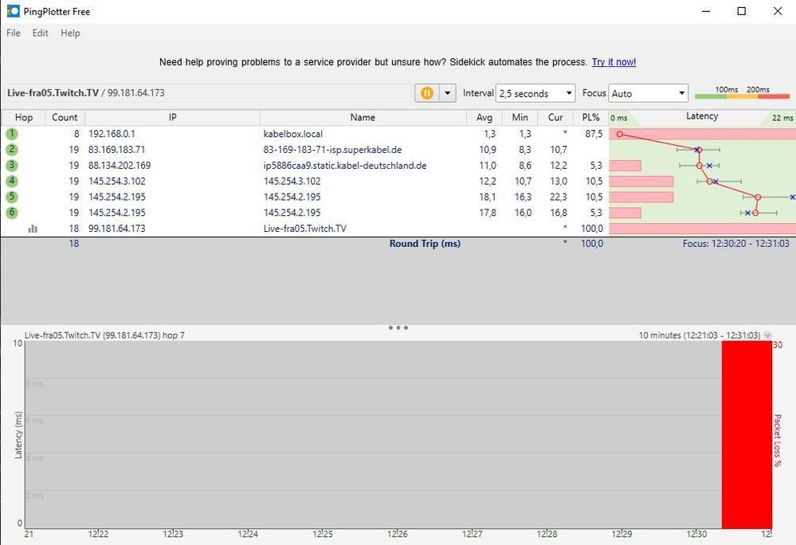Viewport: 796px width, 545px height.
Task: Click the hop 1 latency graph marker circle
Action: pyautogui.click(x=619, y=134)
